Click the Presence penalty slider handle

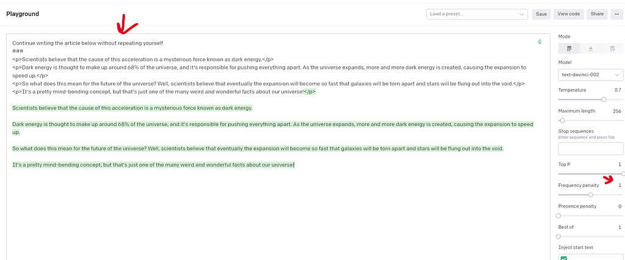pyautogui.click(x=559, y=216)
